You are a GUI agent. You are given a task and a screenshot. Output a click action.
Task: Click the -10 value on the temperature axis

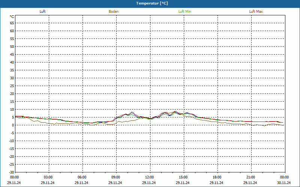[12, 141]
